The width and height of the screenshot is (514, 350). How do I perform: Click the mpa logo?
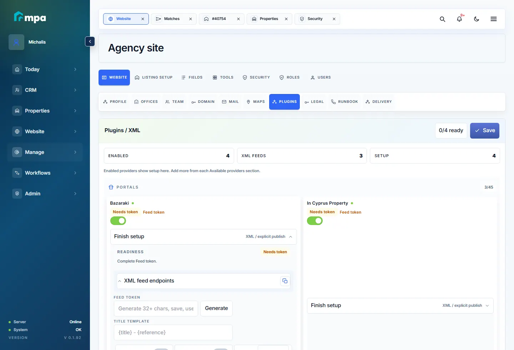click(30, 17)
